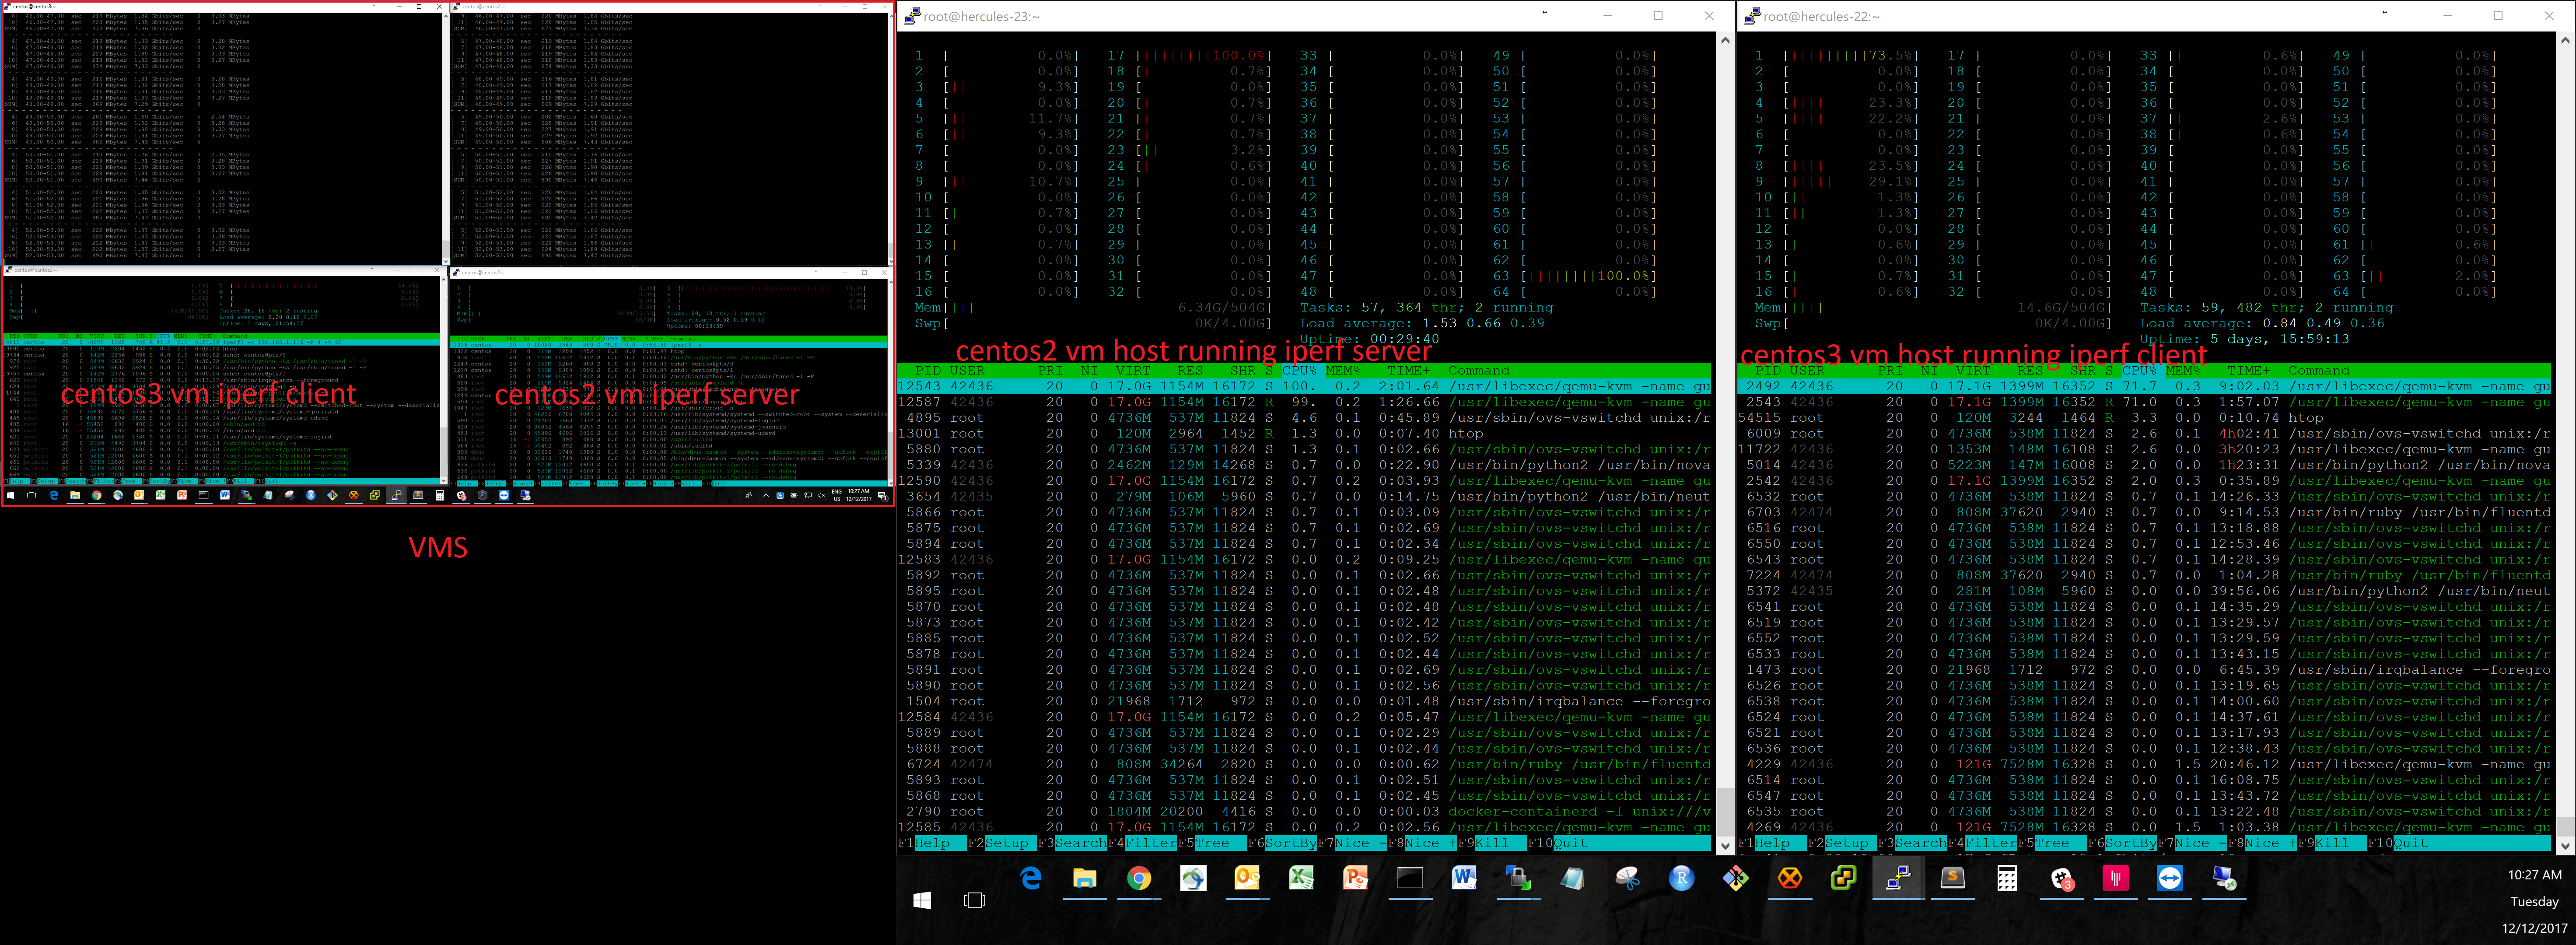Select PID 6724 ruby fluentd row in hercules-23
The height and width of the screenshot is (945, 2576).
coord(1304,764)
